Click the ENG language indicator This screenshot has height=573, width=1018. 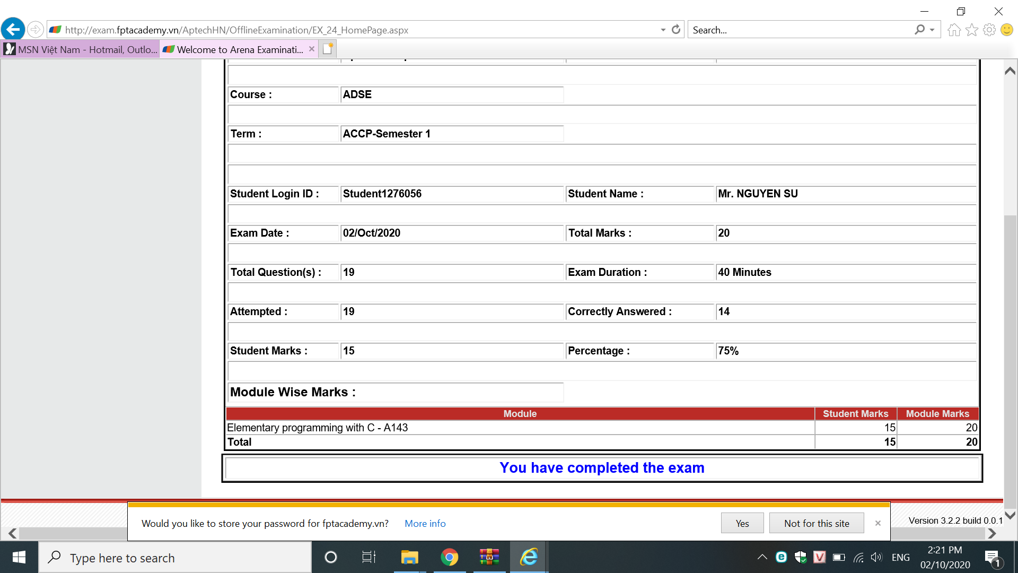[900, 558]
